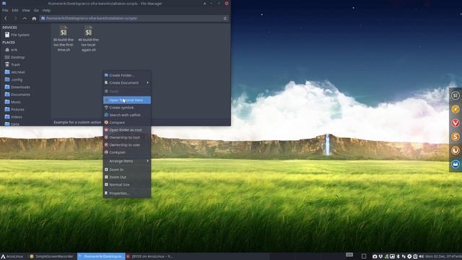
Task: Click the clock showing Mon 02 Dec
Action: [443, 256]
